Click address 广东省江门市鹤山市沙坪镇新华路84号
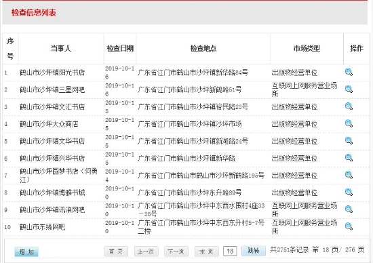The height and width of the screenshot is (263, 373). [193, 73]
